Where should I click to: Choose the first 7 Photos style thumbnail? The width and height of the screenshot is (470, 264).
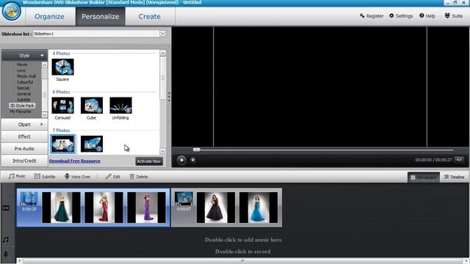point(62,144)
